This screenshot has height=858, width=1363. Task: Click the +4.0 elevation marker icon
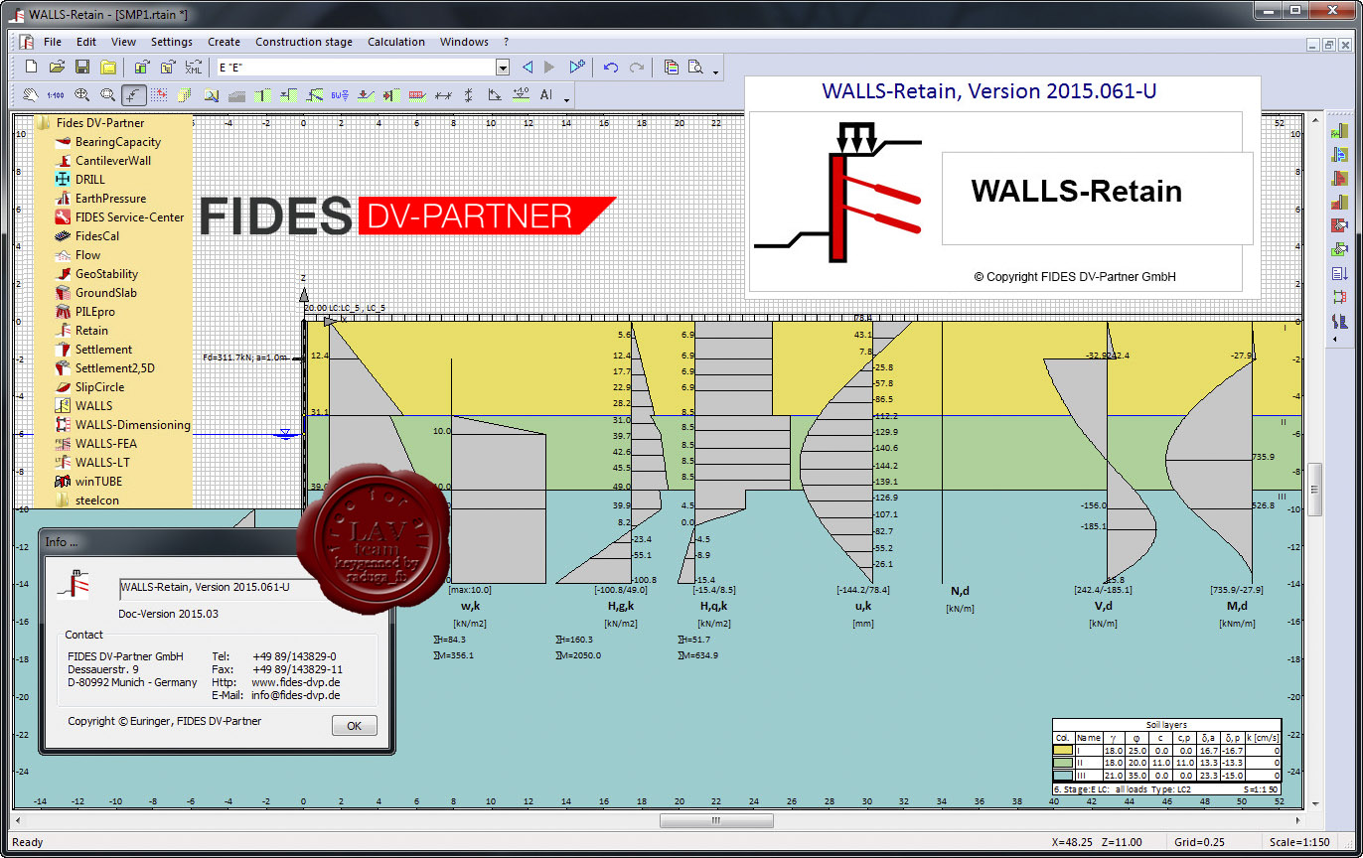click(x=521, y=95)
